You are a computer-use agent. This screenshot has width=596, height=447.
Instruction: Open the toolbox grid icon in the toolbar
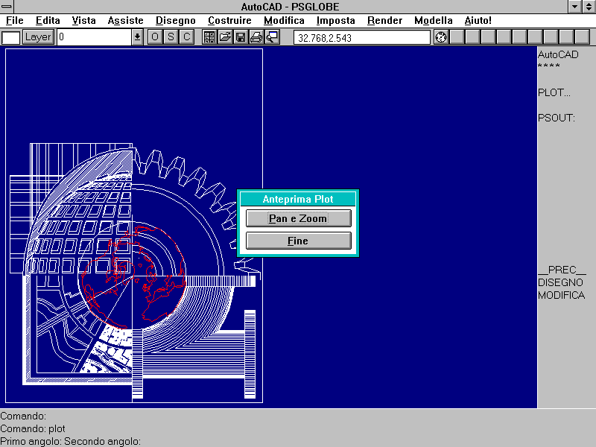pos(209,37)
